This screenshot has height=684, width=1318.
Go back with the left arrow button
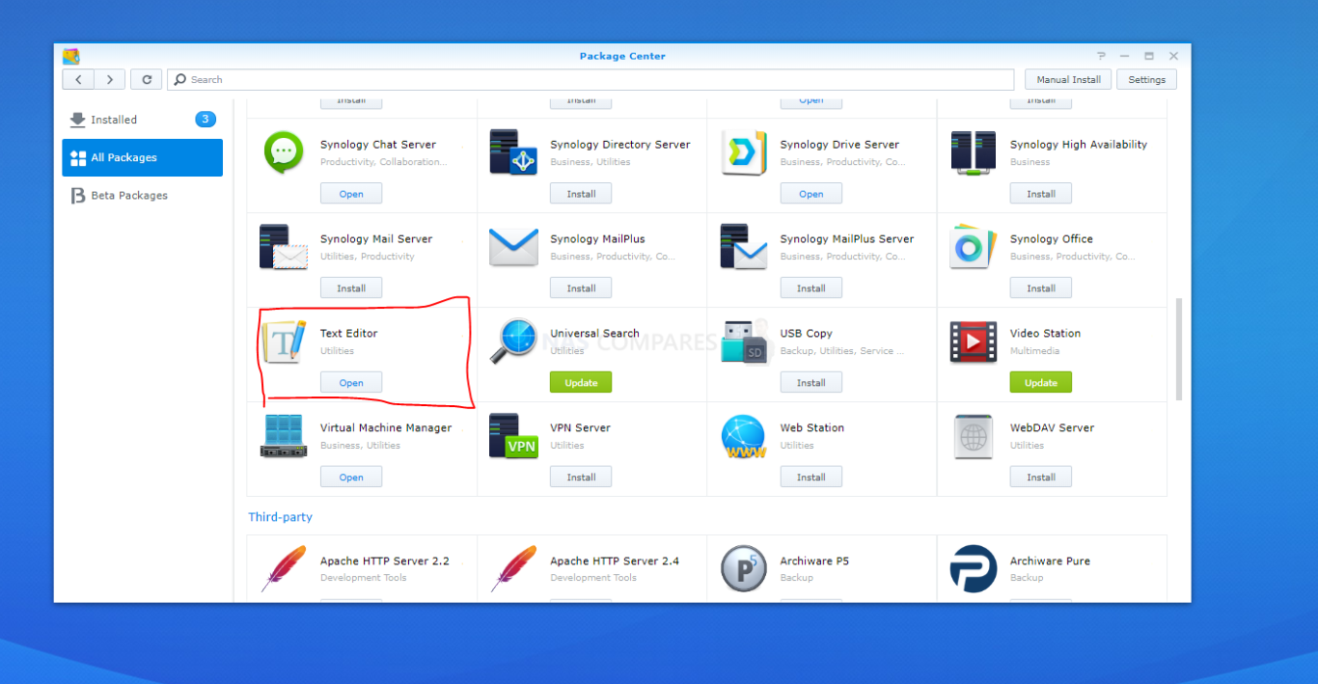(x=78, y=80)
